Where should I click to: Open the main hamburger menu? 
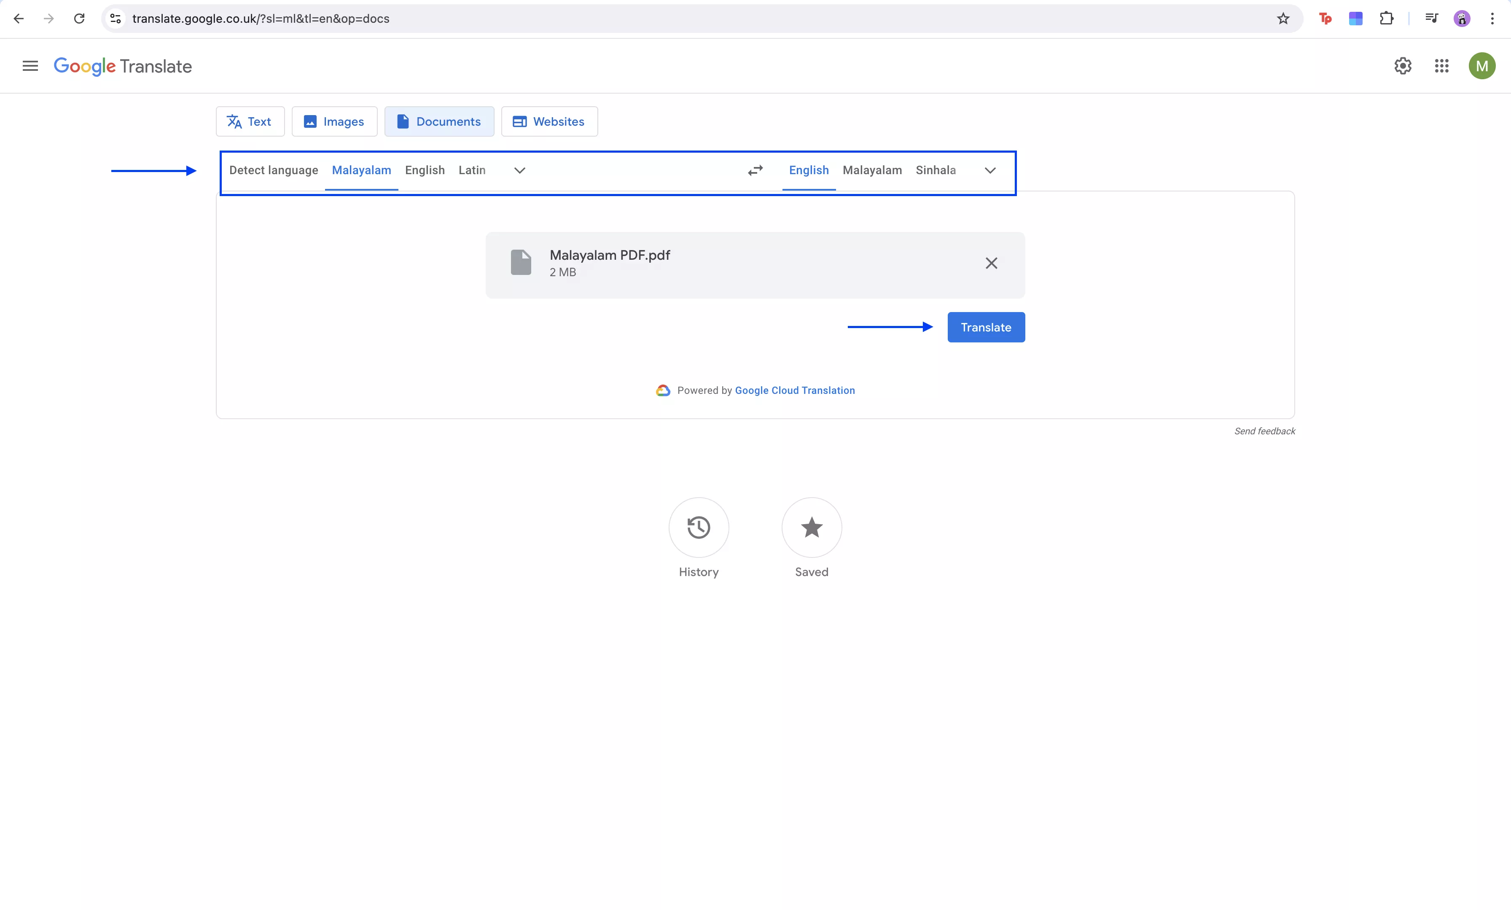pyautogui.click(x=30, y=66)
